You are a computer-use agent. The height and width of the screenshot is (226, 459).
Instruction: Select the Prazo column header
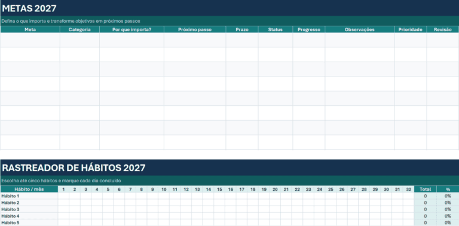click(x=242, y=29)
